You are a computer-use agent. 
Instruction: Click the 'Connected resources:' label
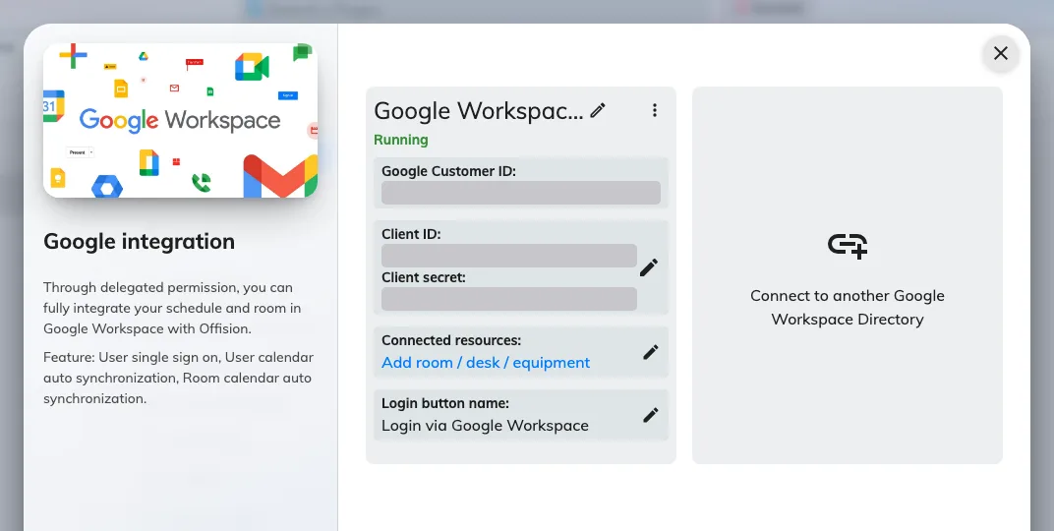pyautogui.click(x=451, y=341)
